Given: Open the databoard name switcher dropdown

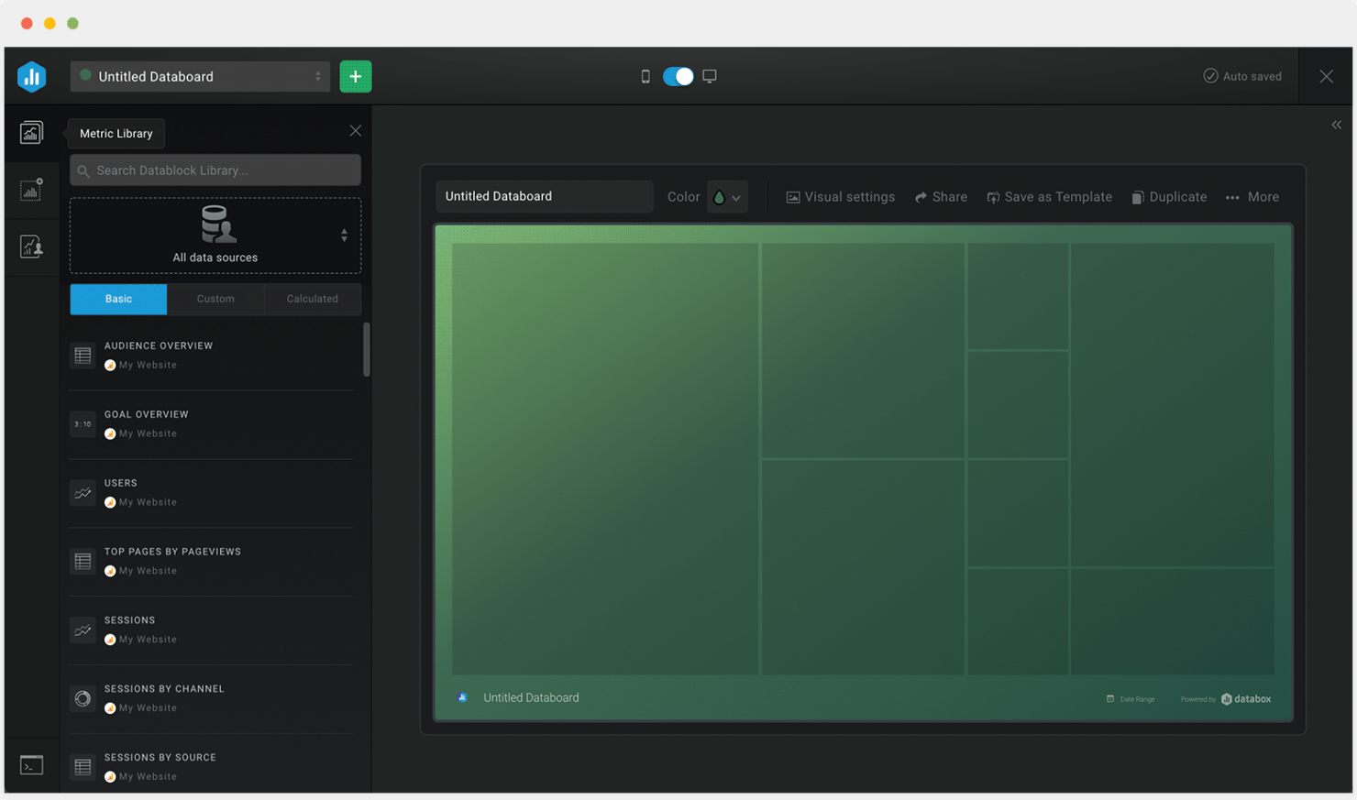Looking at the screenshot, I should click(316, 76).
